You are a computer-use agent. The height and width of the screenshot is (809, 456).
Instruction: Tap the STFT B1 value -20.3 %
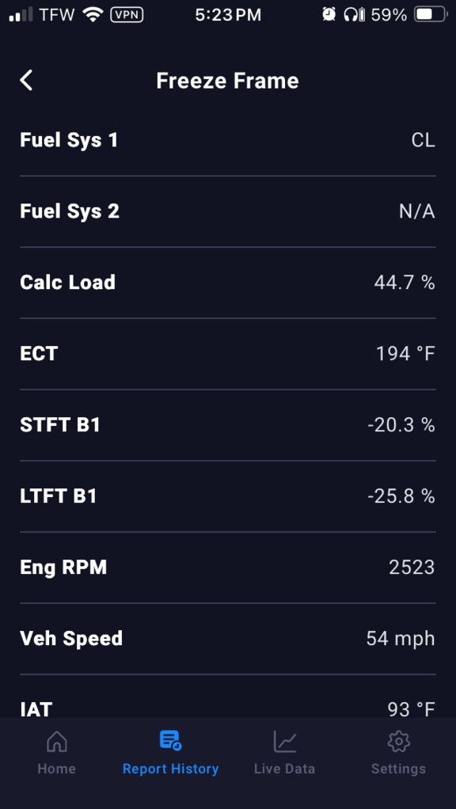(401, 425)
